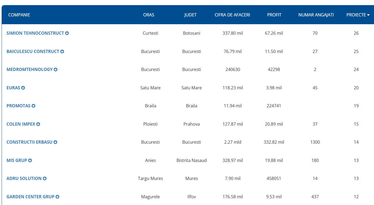Select the ORAS column header
The image size is (374, 205).
tap(149, 15)
